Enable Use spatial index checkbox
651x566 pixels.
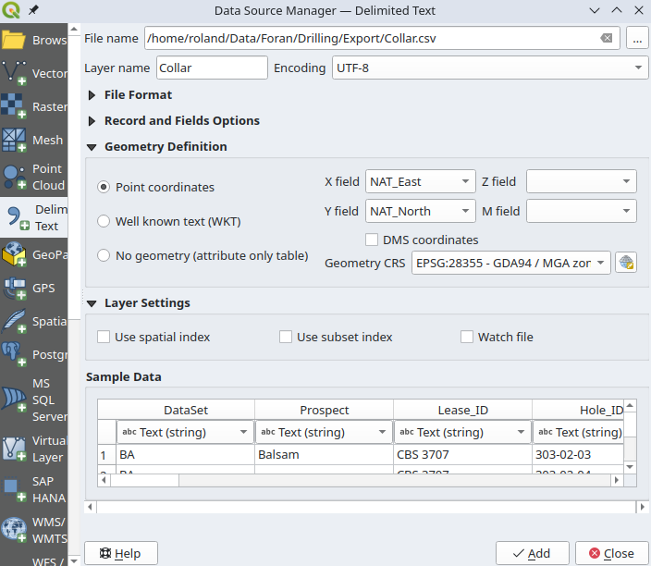(x=104, y=337)
